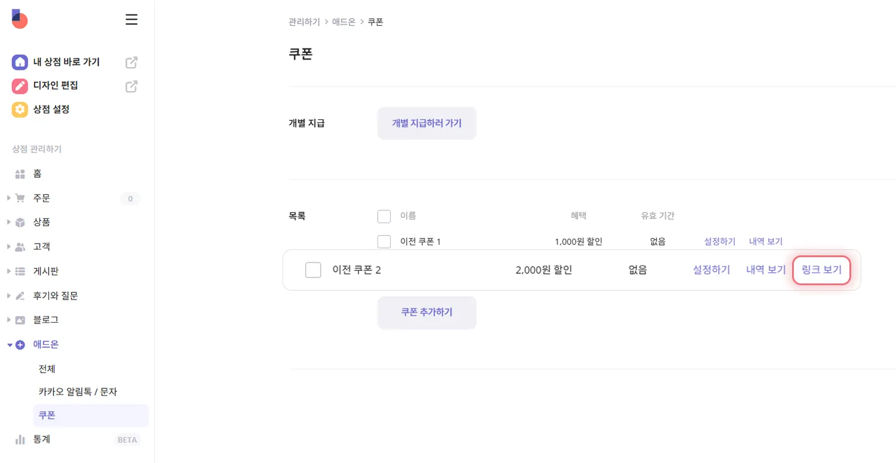Expand the 주문 menu arrow
896x463 pixels.
pyautogui.click(x=9, y=198)
